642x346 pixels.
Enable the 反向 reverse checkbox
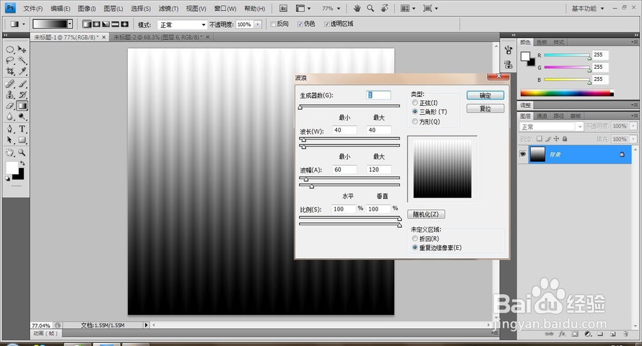pos(273,24)
